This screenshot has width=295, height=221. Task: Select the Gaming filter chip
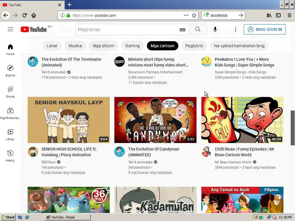133,46
